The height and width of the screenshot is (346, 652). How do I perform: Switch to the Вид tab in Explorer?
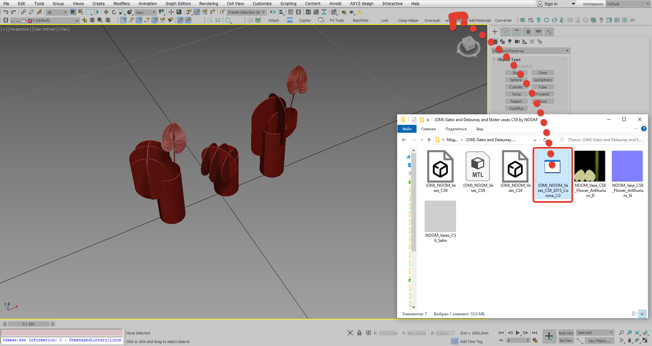pyautogui.click(x=479, y=129)
